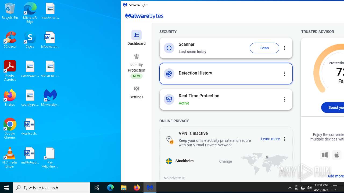
Task: Click the 'Active' status text
Action: [184, 103]
